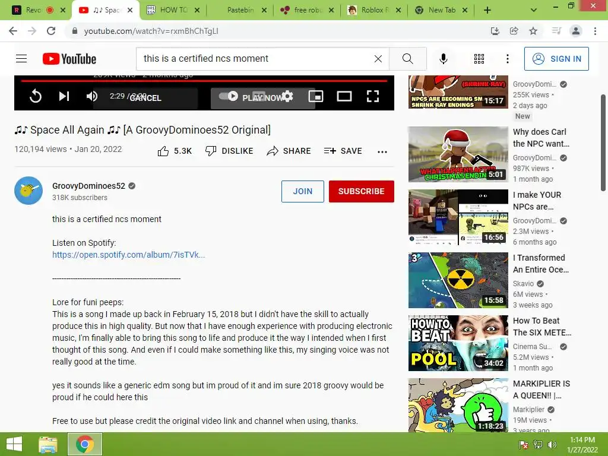The height and width of the screenshot is (456, 608).
Task: Save the video to a playlist
Action: click(x=343, y=151)
